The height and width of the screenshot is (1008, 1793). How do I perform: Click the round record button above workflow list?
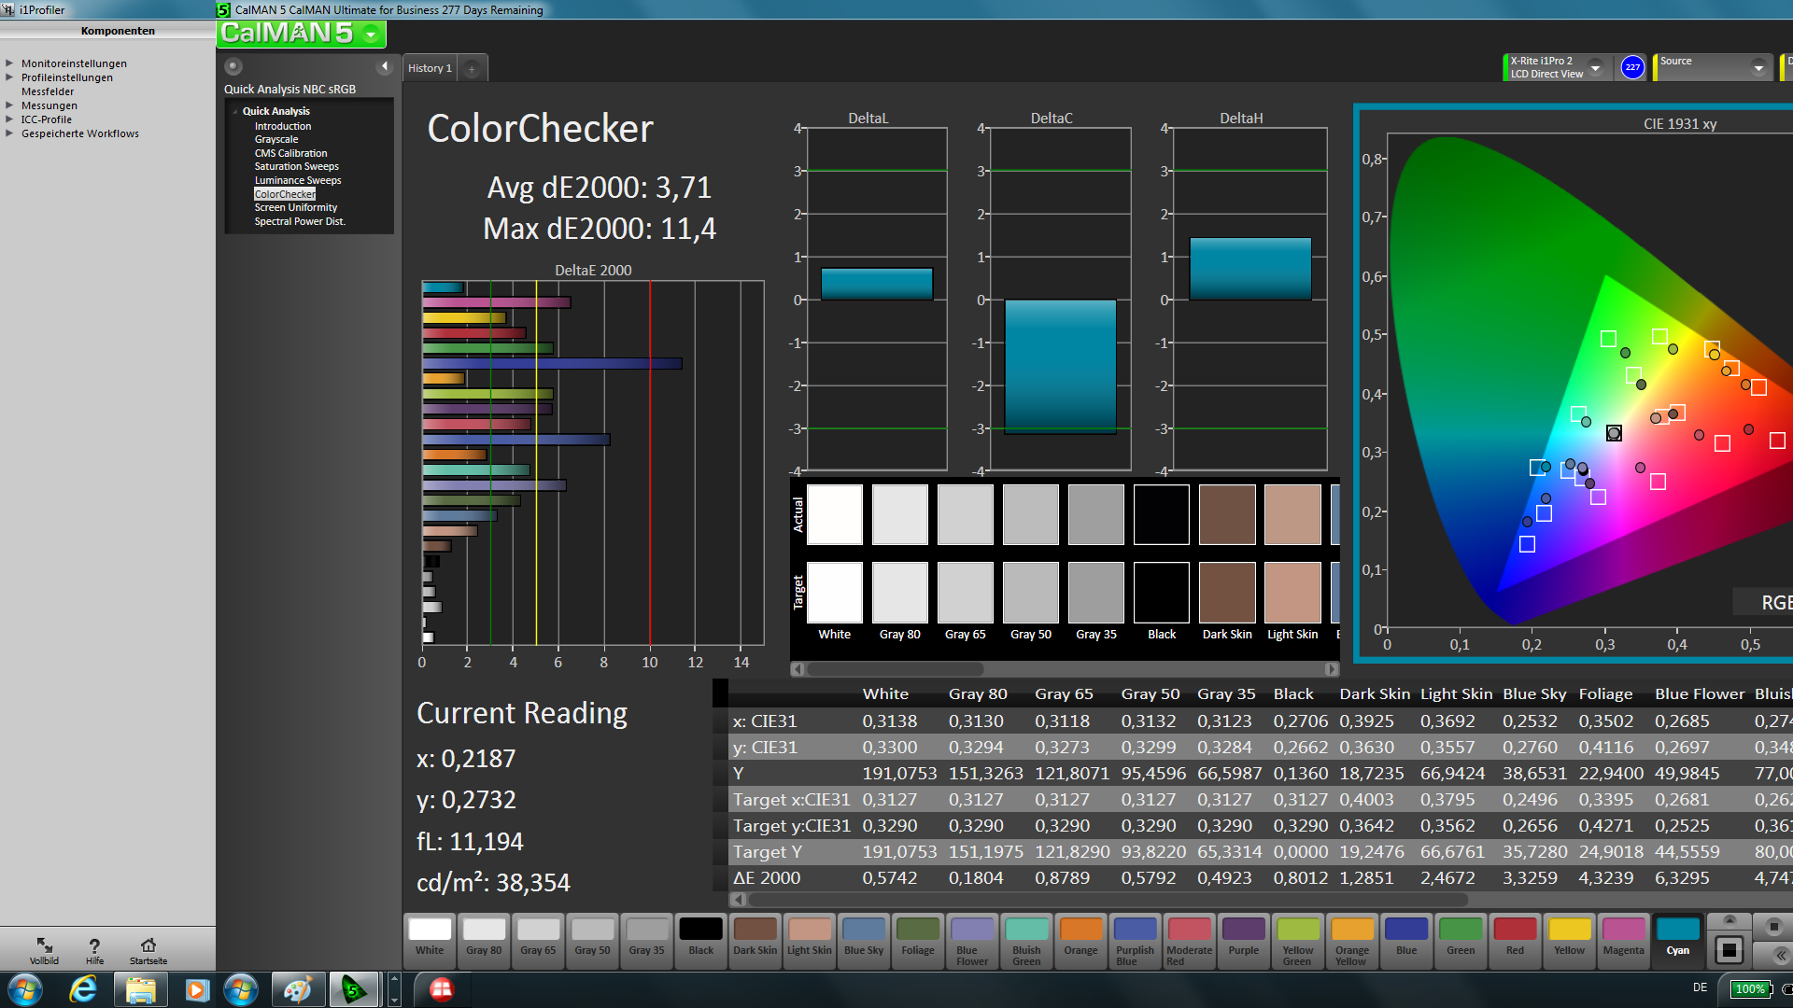tap(233, 66)
